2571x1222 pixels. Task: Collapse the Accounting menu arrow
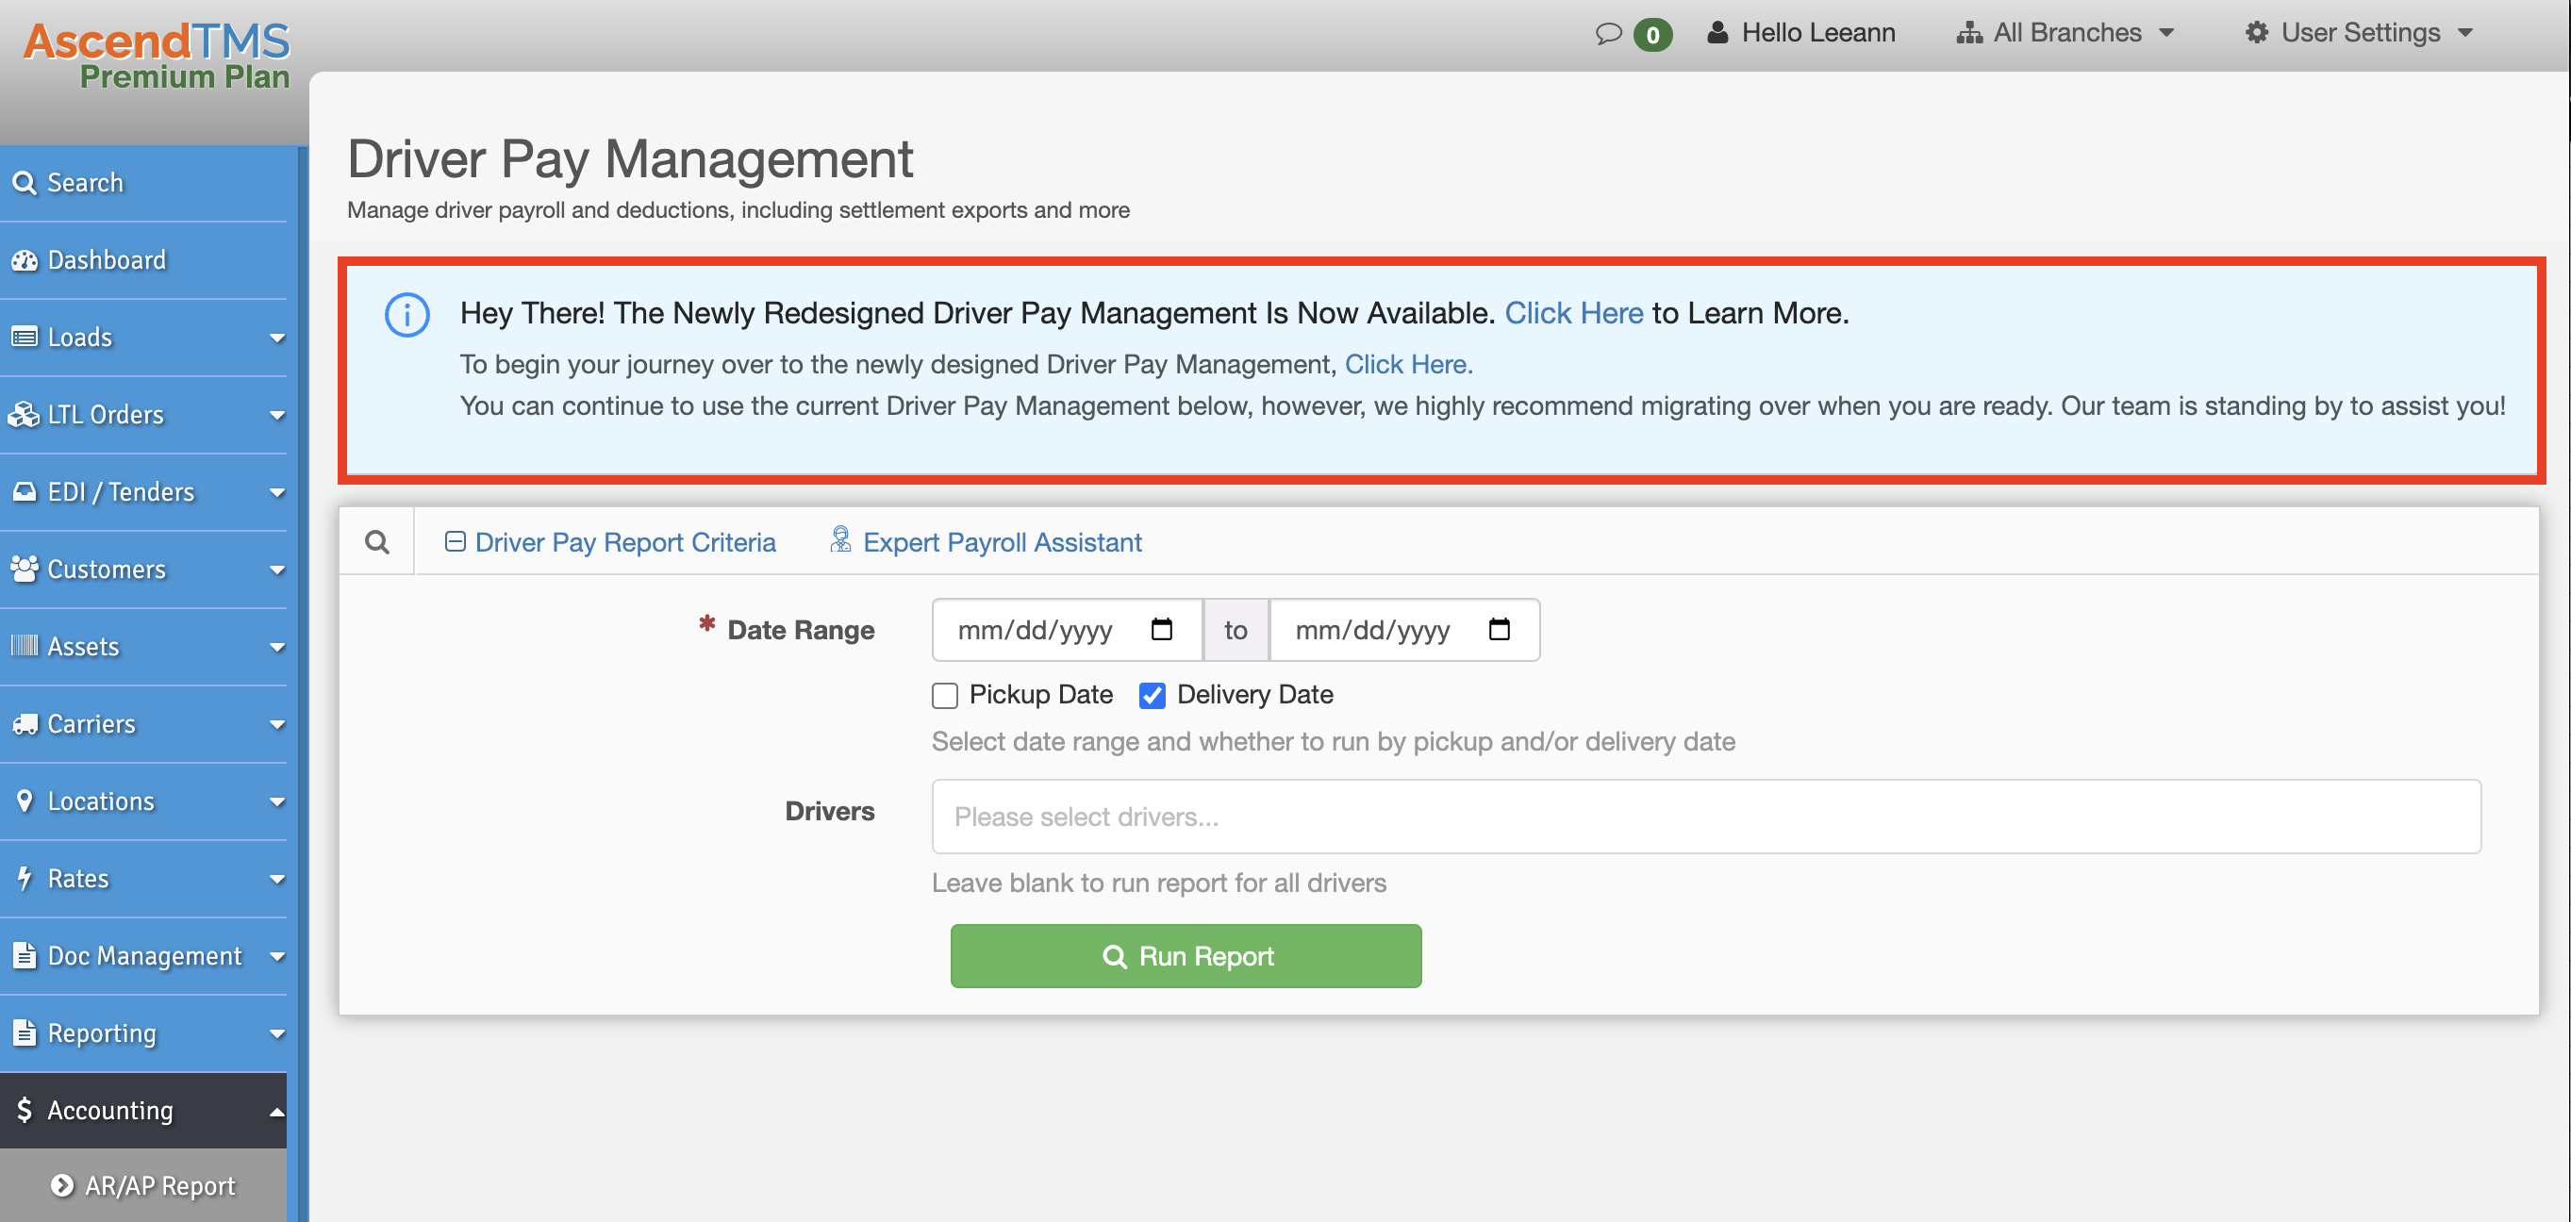click(x=276, y=1112)
